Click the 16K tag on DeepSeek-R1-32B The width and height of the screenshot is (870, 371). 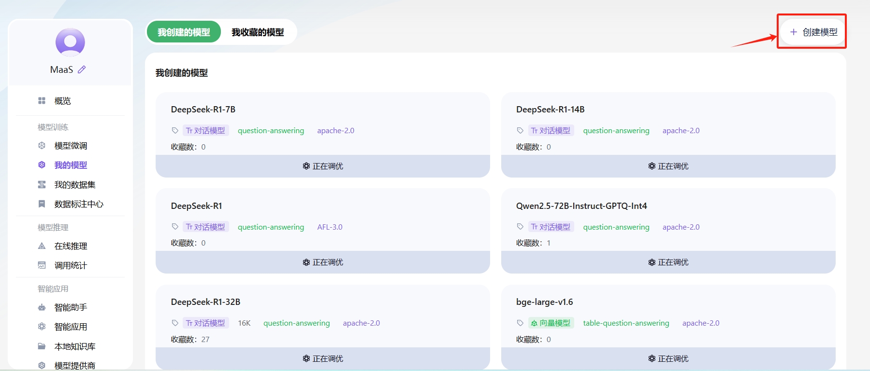(244, 323)
